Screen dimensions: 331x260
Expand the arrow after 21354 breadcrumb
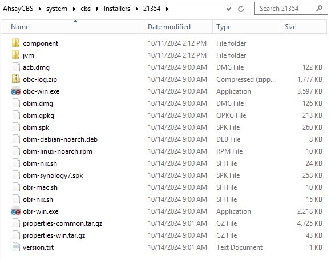(167, 9)
